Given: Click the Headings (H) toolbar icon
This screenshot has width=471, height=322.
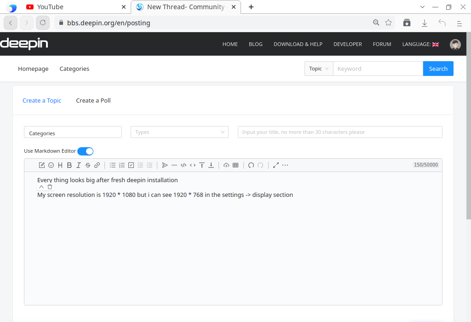Looking at the screenshot, I should click(x=60, y=165).
